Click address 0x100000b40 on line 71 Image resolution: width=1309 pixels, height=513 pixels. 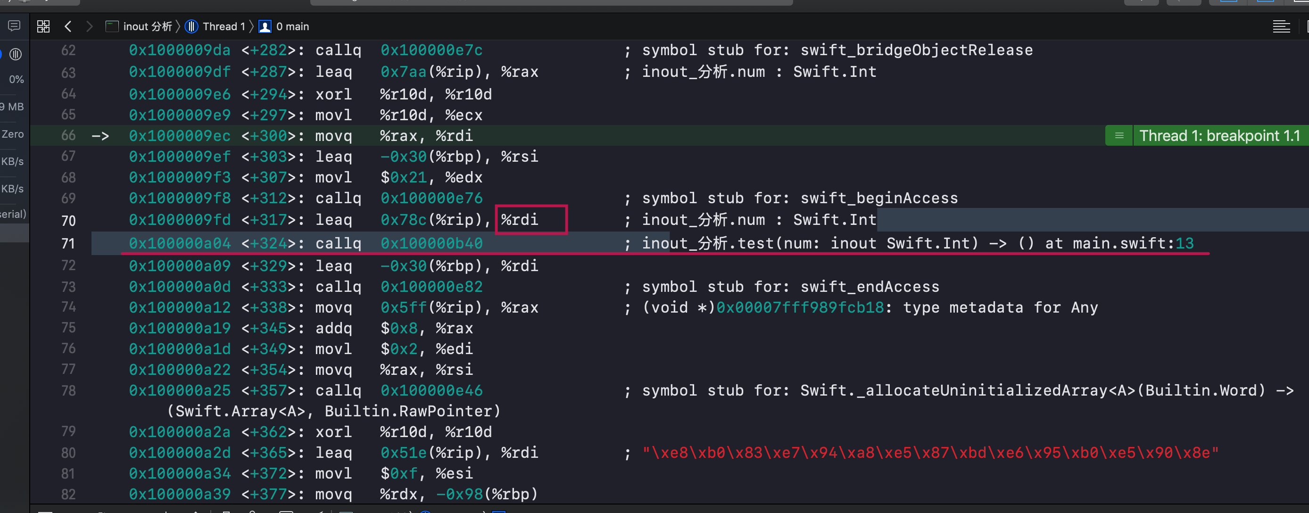[x=431, y=243]
